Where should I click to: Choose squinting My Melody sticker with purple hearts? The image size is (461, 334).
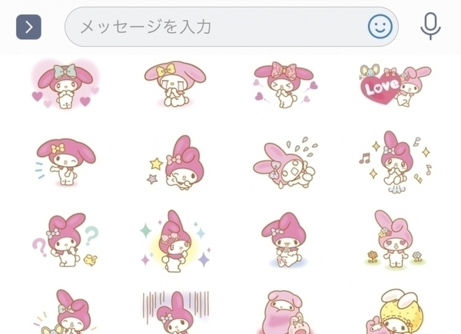pos(284,85)
